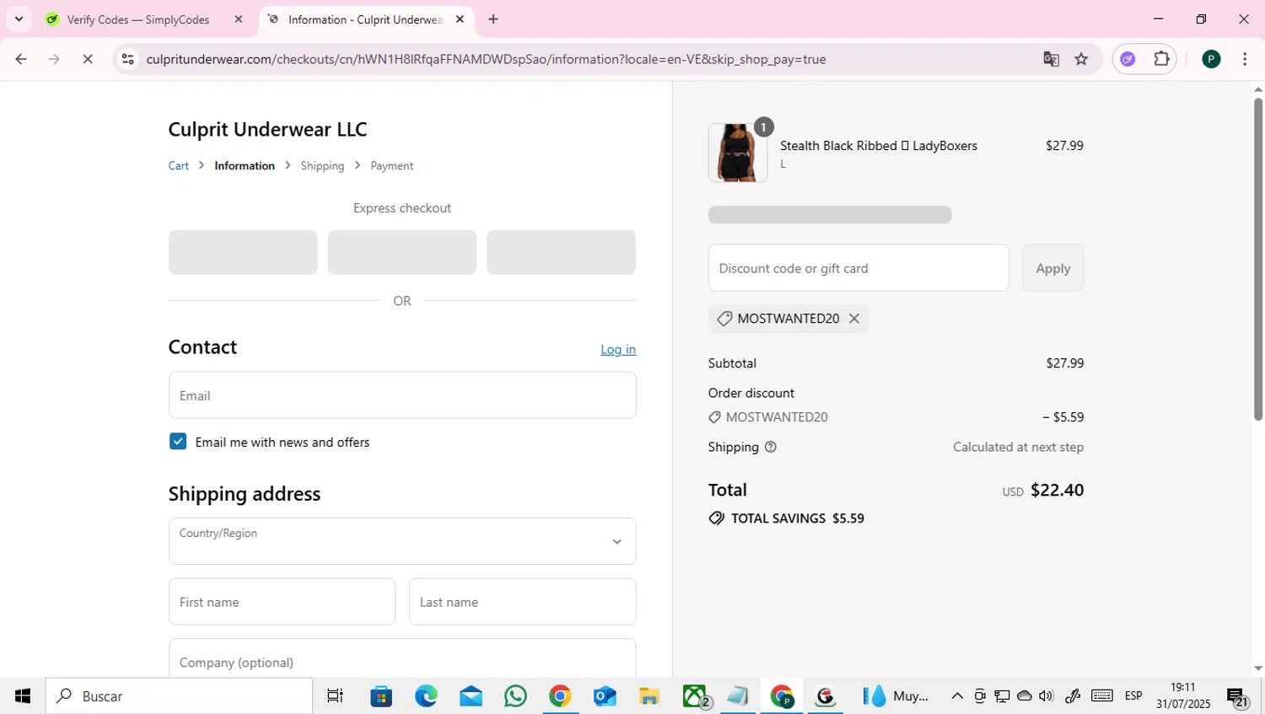Open a new browser tab
Viewport: 1265px width, 714px height.
click(x=493, y=19)
